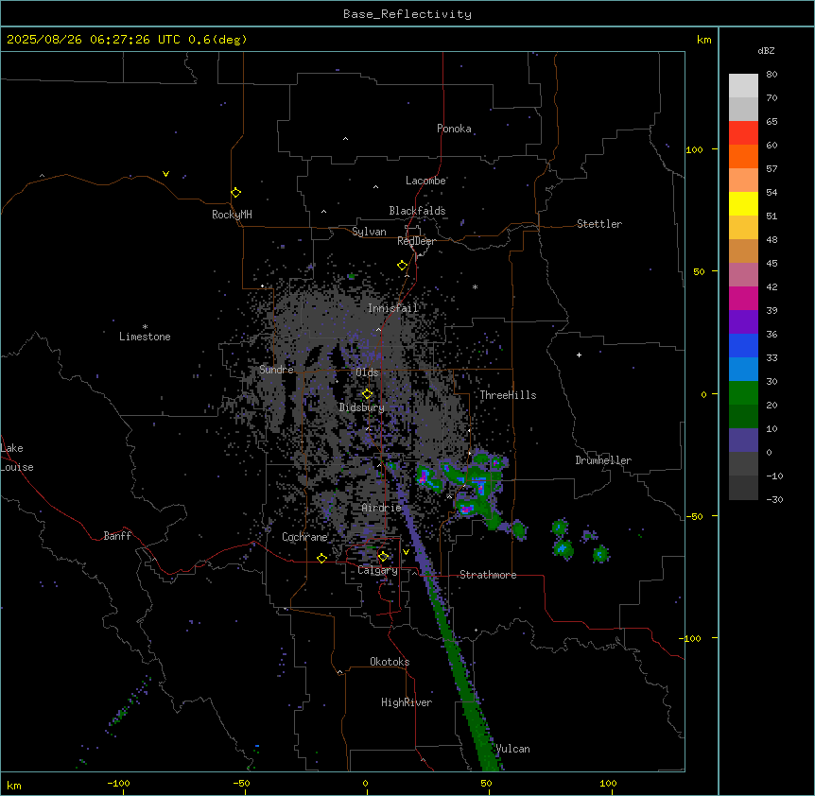The width and height of the screenshot is (815, 796).
Task: Click the Ponoka city label
Action: pos(454,129)
